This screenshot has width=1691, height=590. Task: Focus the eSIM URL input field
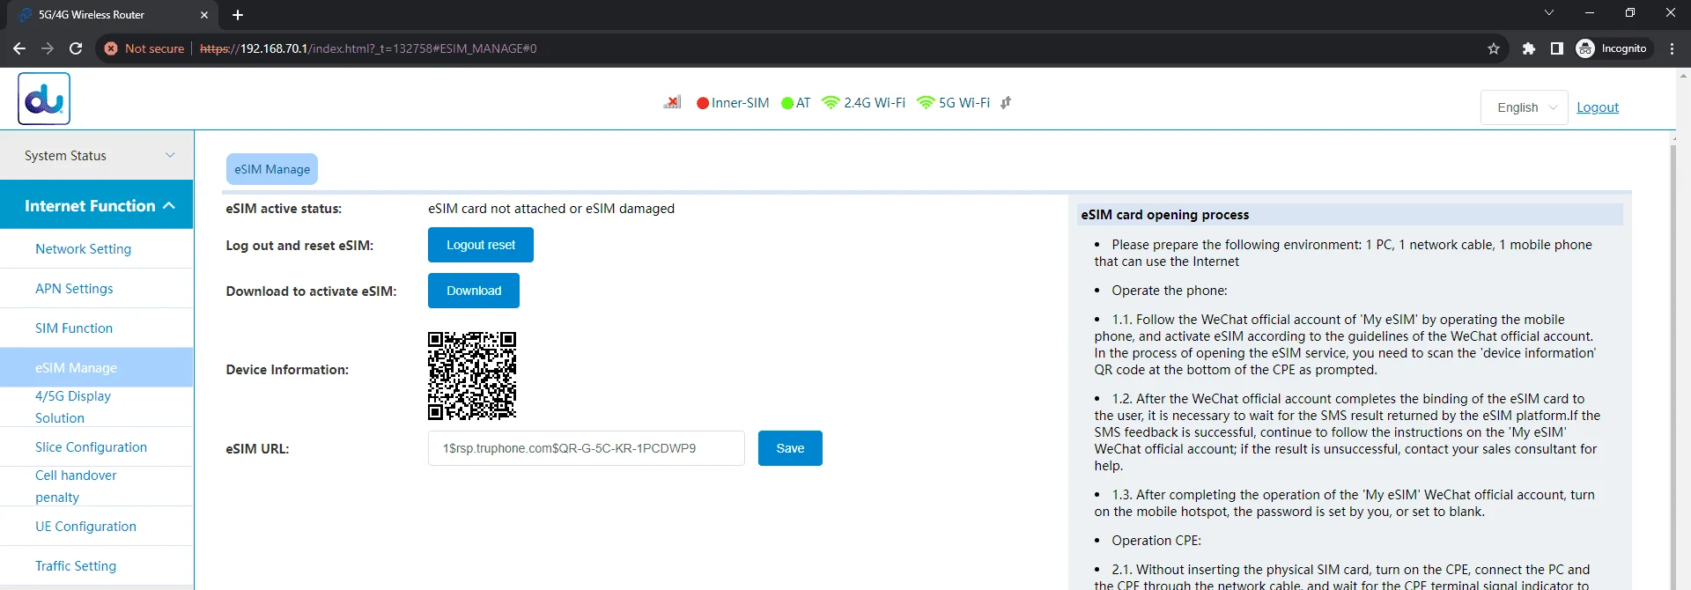pyautogui.click(x=587, y=448)
